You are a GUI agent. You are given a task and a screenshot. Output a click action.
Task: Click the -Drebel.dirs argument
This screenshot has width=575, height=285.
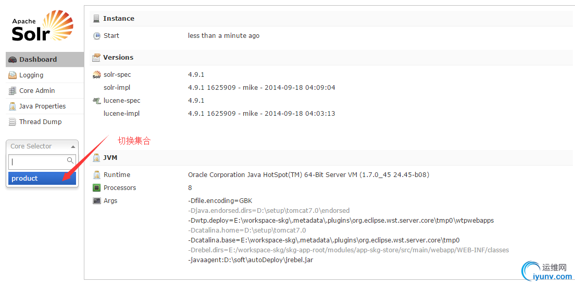pyautogui.click(x=348, y=250)
